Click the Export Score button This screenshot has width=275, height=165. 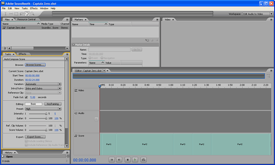tap(35, 137)
